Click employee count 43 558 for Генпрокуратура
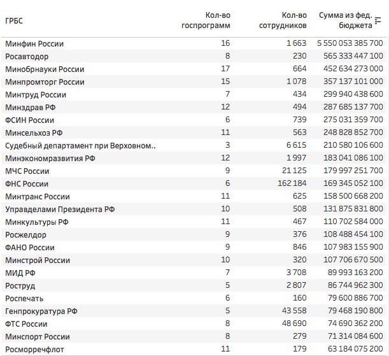This screenshot has width=389, height=356. (294, 311)
